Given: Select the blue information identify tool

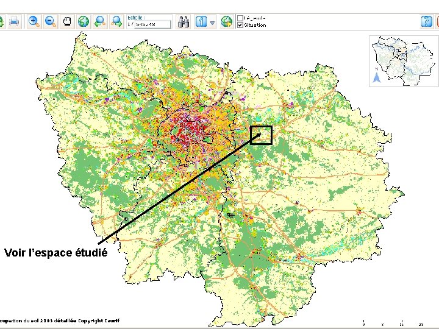Looking at the screenshot, I should coord(201,21).
